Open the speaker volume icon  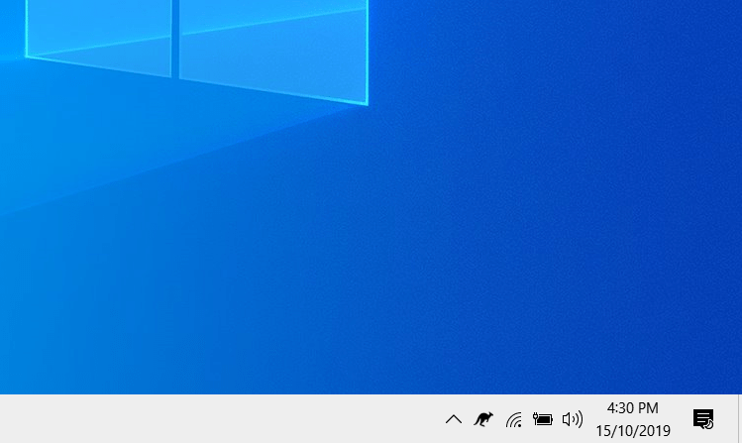click(x=572, y=419)
